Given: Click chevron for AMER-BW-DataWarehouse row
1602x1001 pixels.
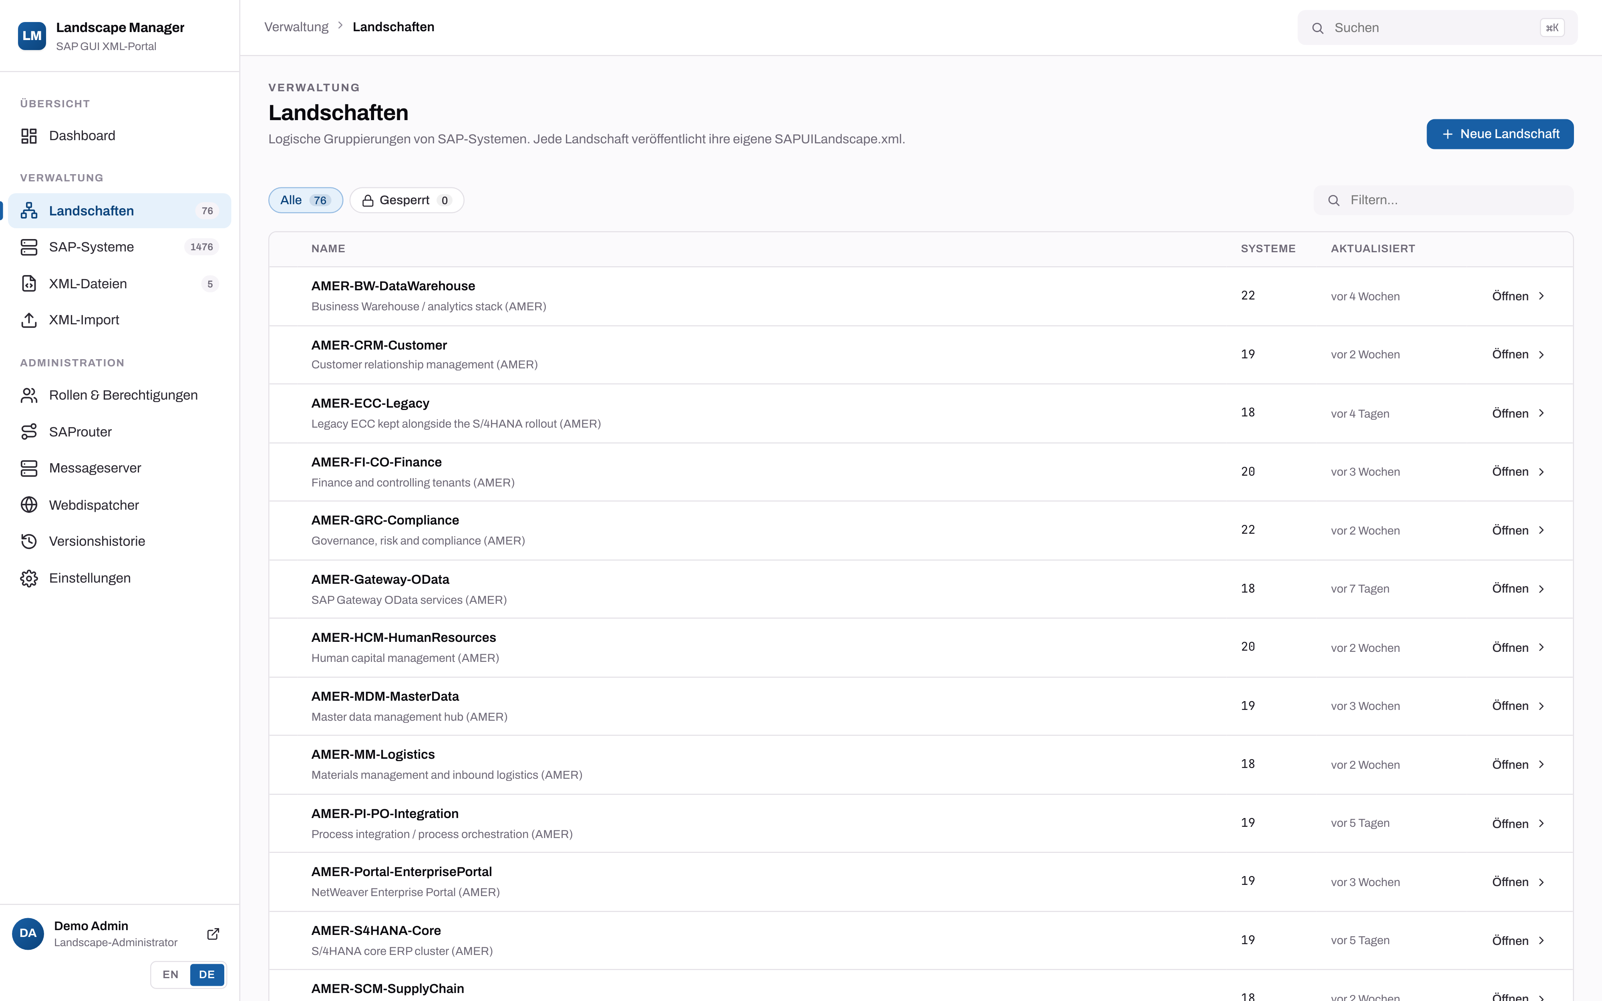Looking at the screenshot, I should pos(1541,296).
